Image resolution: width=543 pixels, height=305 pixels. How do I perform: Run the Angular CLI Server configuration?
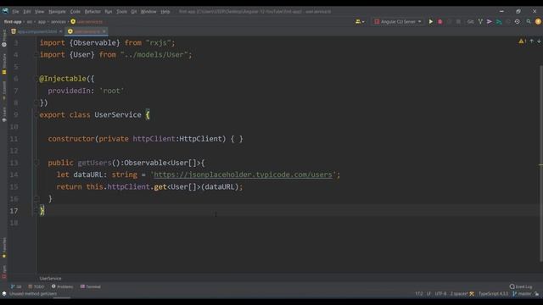[x=431, y=21]
